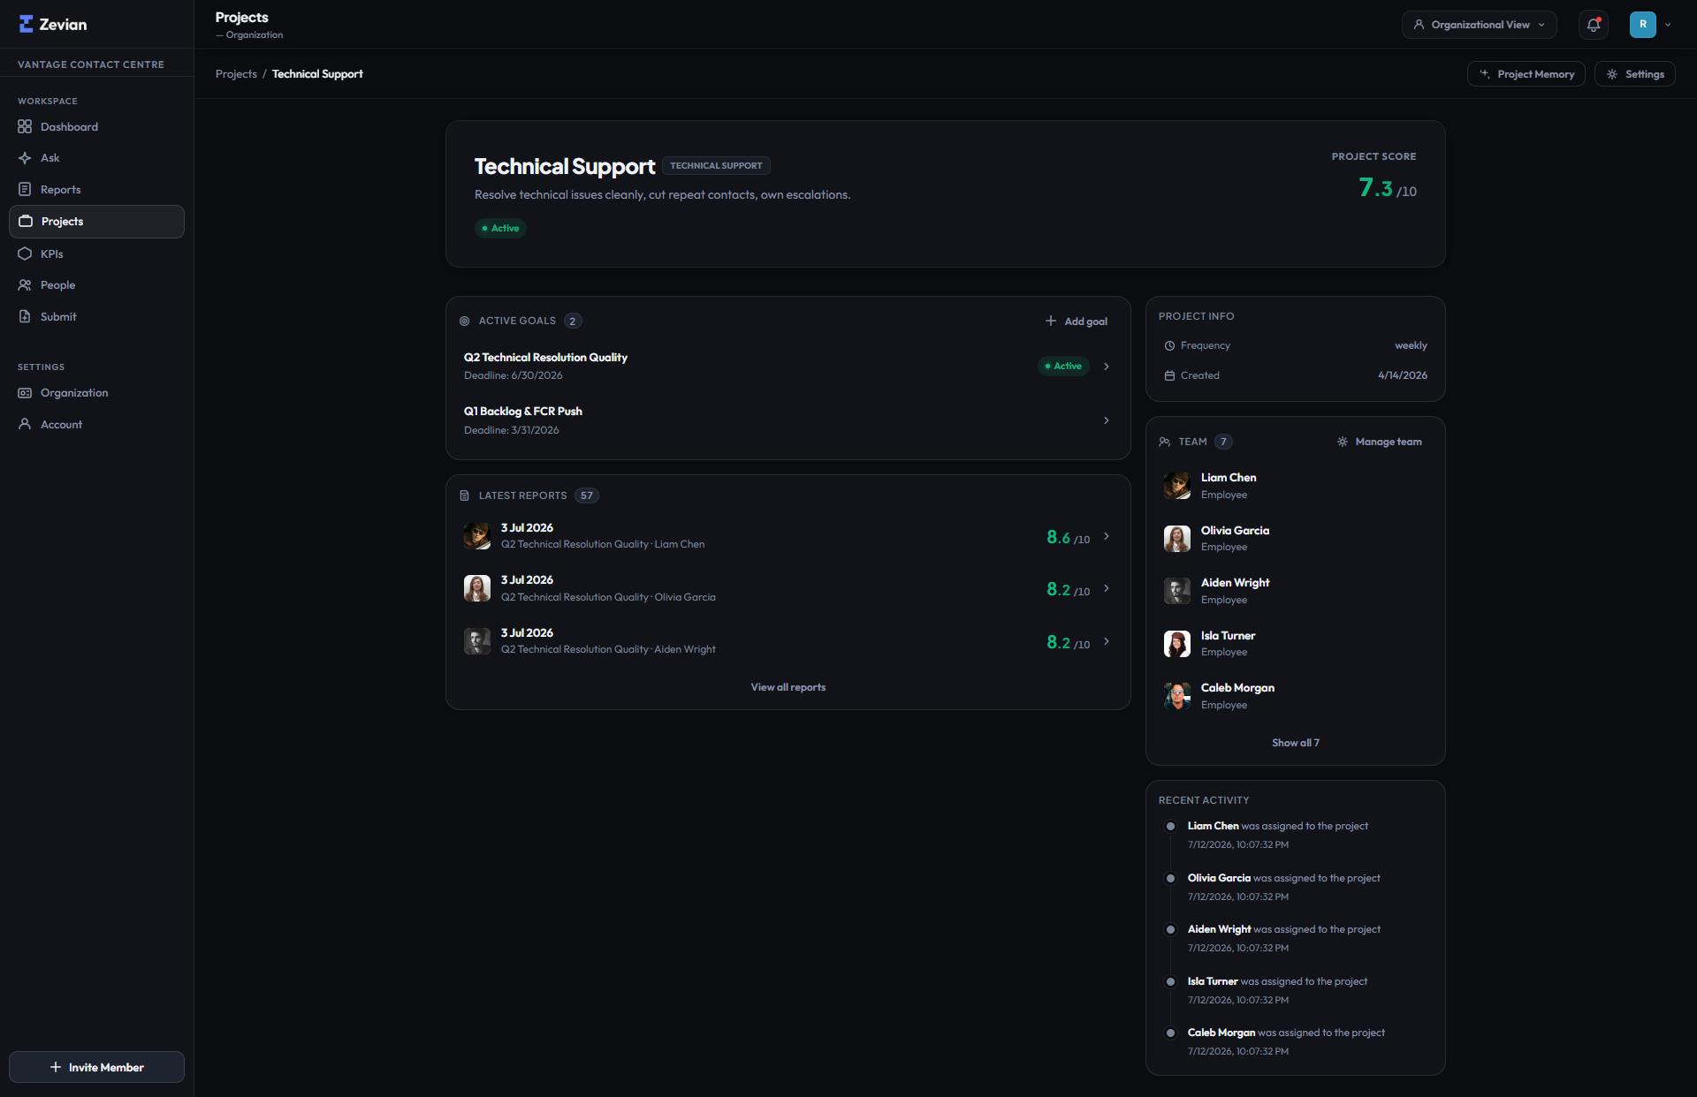Screen dimensions: 1697x1097
Task: Click the Projects breadcrumb link
Action: click(x=236, y=74)
